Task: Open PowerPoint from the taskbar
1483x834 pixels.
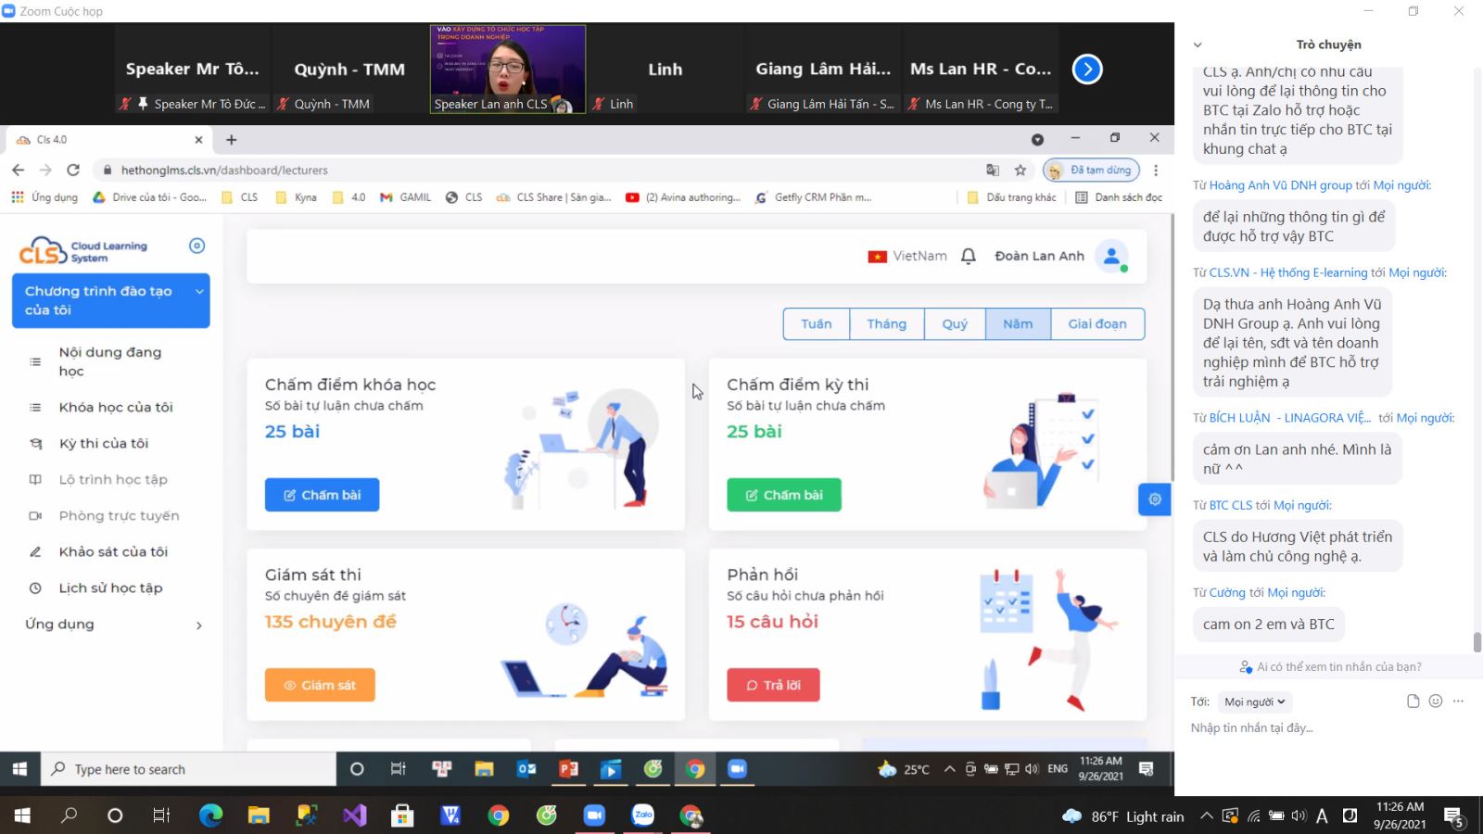Action: (568, 768)
